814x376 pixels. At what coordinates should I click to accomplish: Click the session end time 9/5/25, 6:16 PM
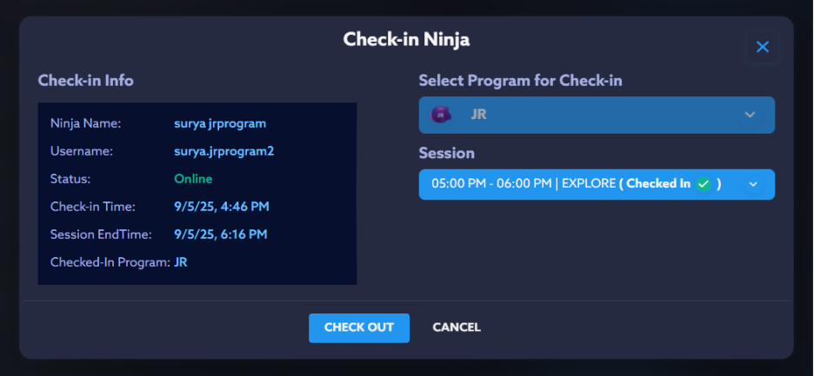click(220, 234)
